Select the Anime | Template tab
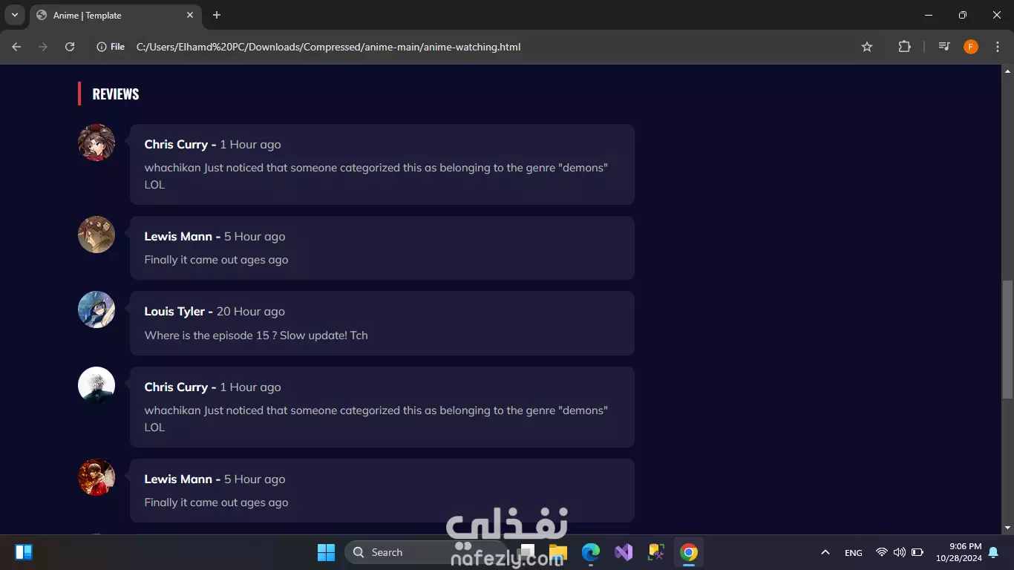 tap(115, 15)
